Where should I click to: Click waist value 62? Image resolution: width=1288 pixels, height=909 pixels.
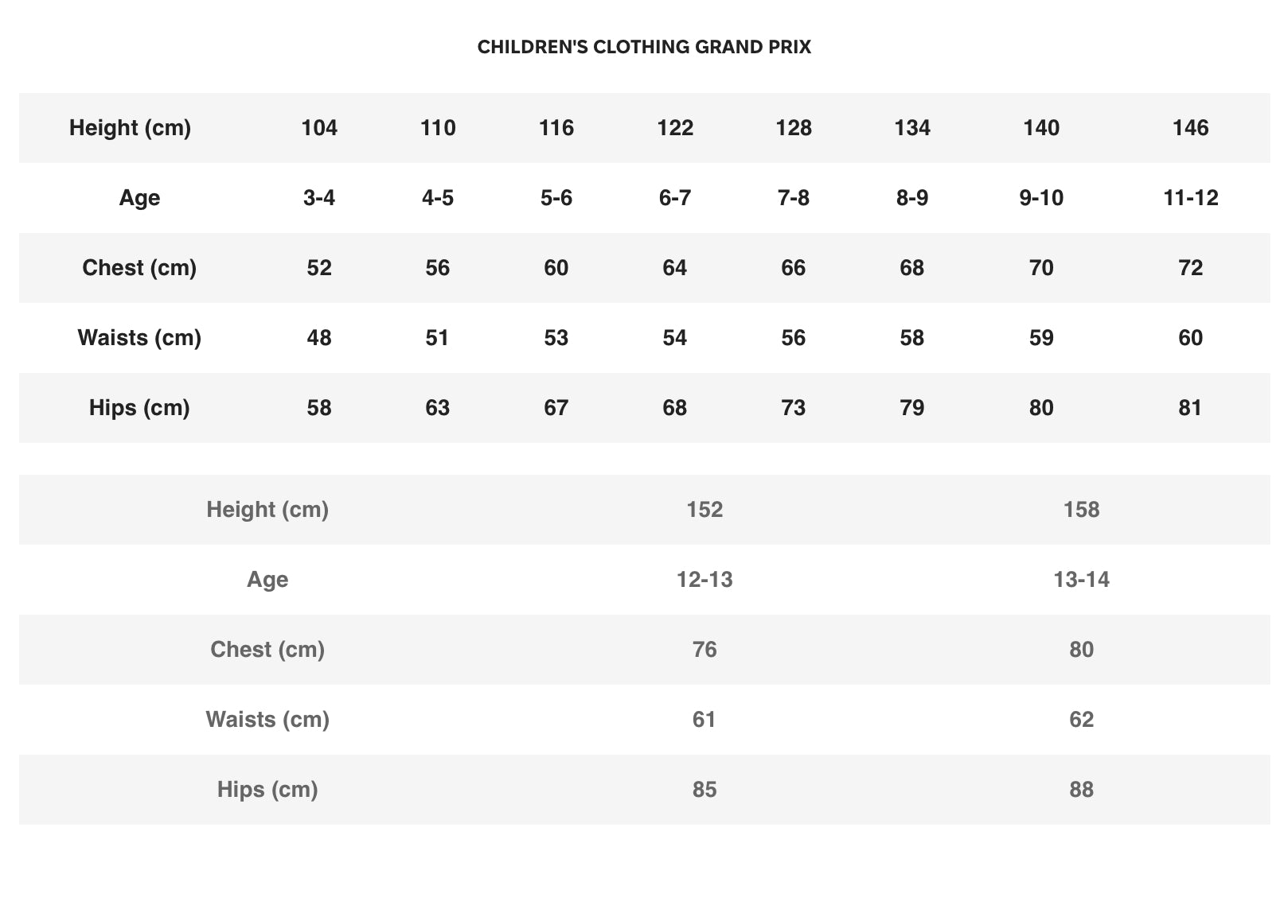[1081, 720]
